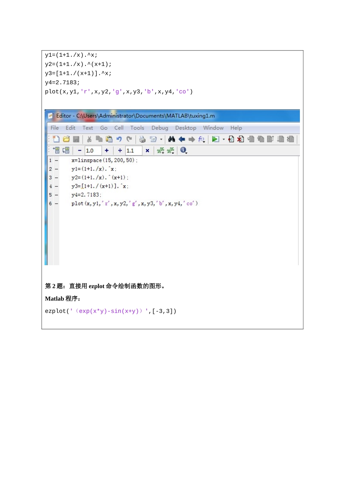Screen dimensions: 350x495
Task: Open the Window menu
Action: click(x=213, y=128)
